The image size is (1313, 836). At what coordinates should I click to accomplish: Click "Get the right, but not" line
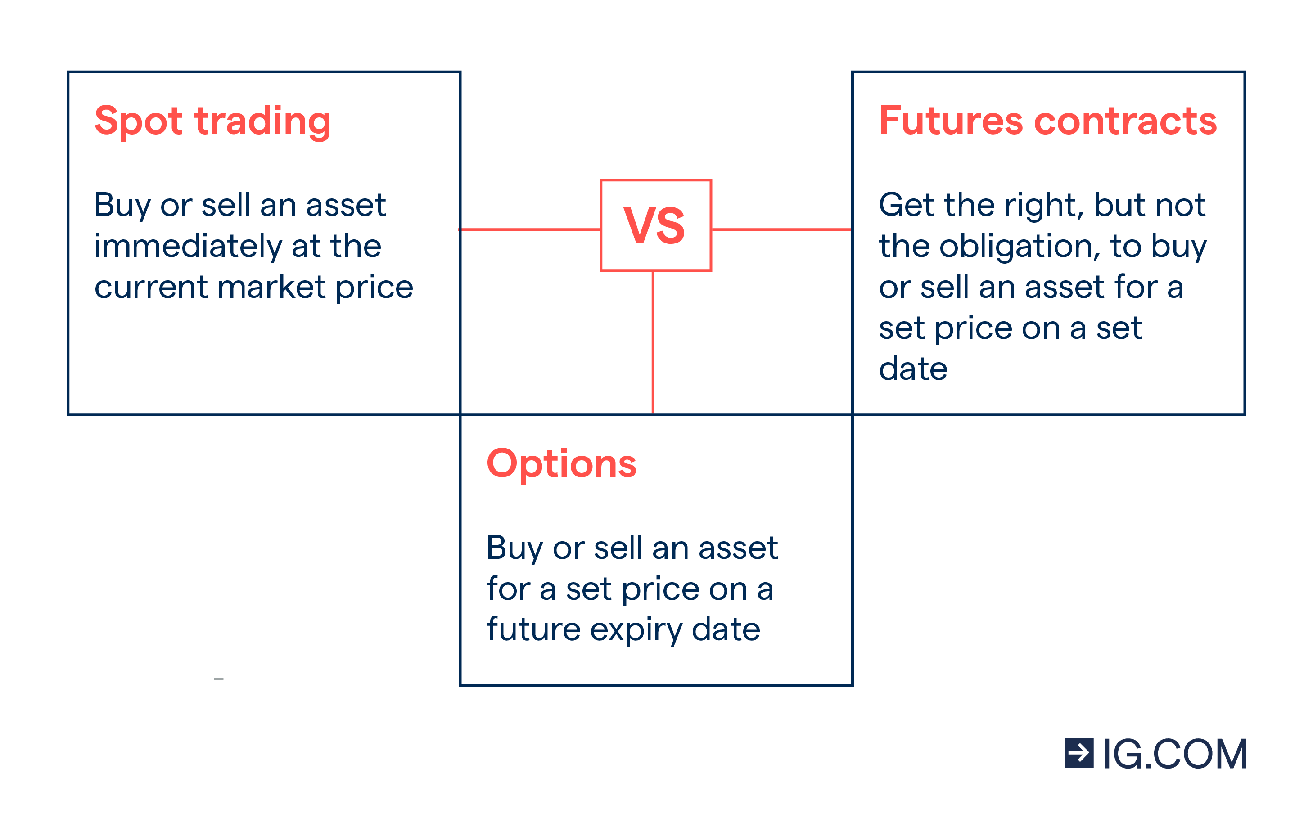click(1042, 205)
